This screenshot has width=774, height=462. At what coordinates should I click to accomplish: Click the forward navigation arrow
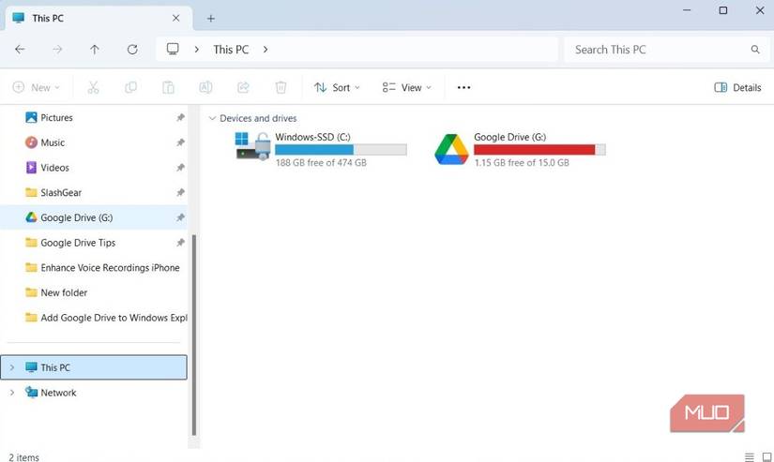click(57, 50)
